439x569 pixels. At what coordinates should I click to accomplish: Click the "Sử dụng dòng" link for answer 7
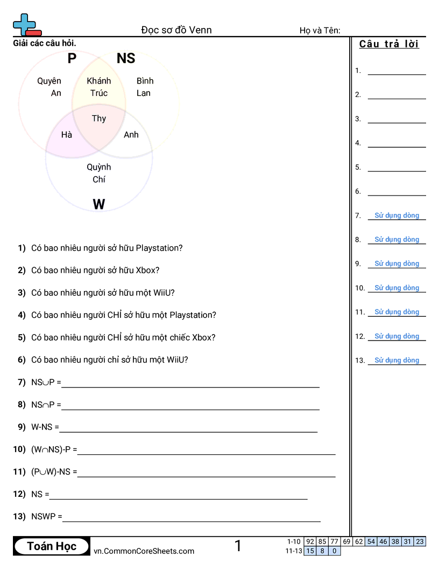pos(396,216)
